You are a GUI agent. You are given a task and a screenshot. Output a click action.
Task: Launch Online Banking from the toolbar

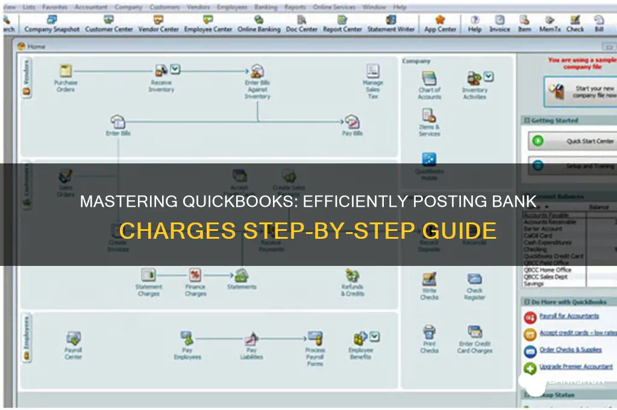pyautogui.click(x=259, y=24)
